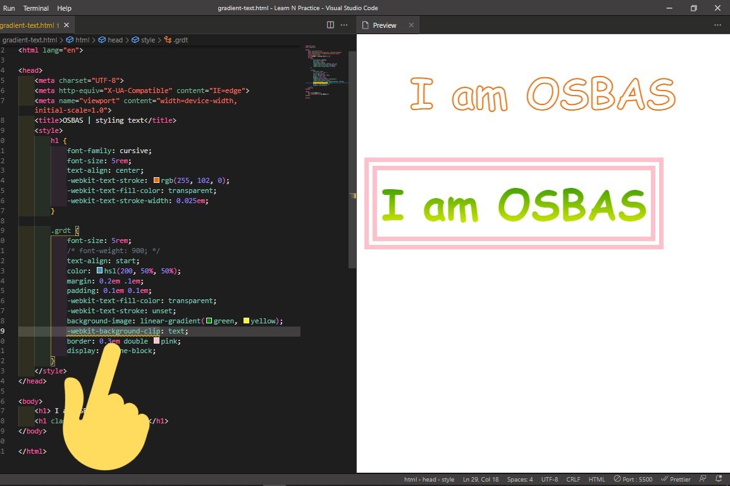Screen dimensions: 730x486
Task: Click the hsl(200, 50%, 50%) color swatch
Action: coord(99,270)
